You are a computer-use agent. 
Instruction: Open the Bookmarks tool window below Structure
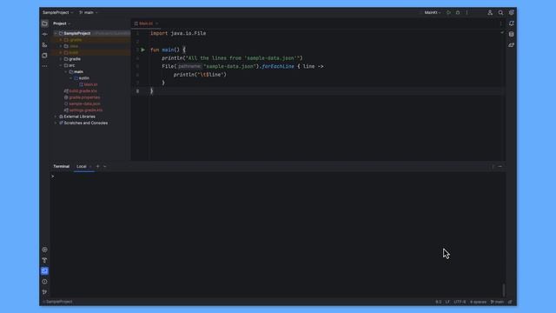(x=44, y=56)
